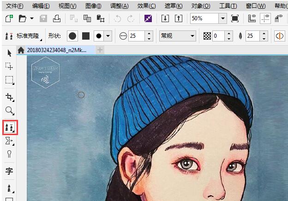
Task: Open the 视图(V) menu
Action: click(67, 6)
